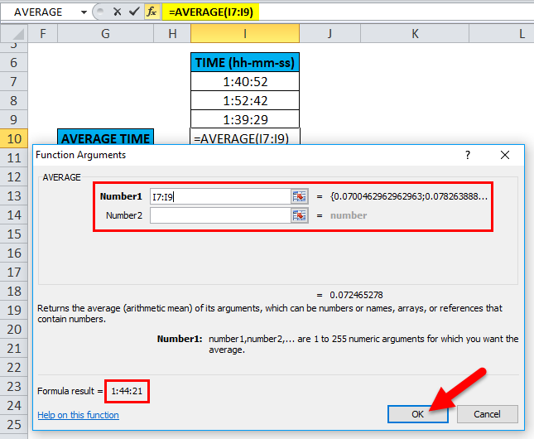Screen dimensions: 534x439
Task: Close the Function Arguments dialog
Action: [505, 155]
